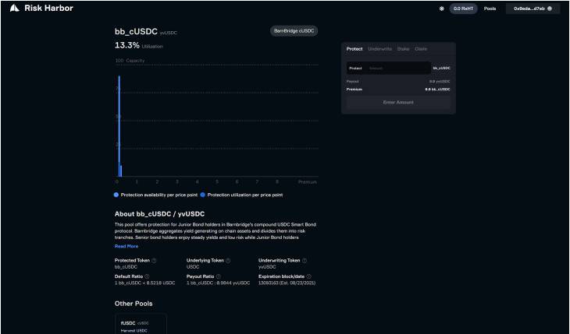
Task: Click info icon next to Payout Ratio
Action: click(x=219, y=276)
